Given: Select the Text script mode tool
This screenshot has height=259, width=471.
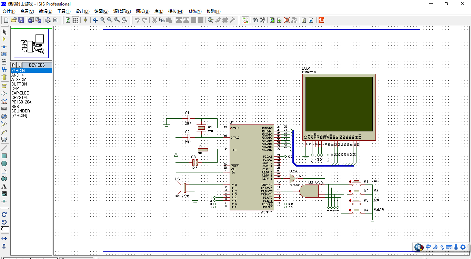Looking at the screenshot, I should (x=4, y=62).
